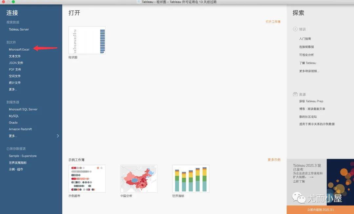Open 入门指南 training video
This screenshot has height=214, width=354.
tap(305, 39)
